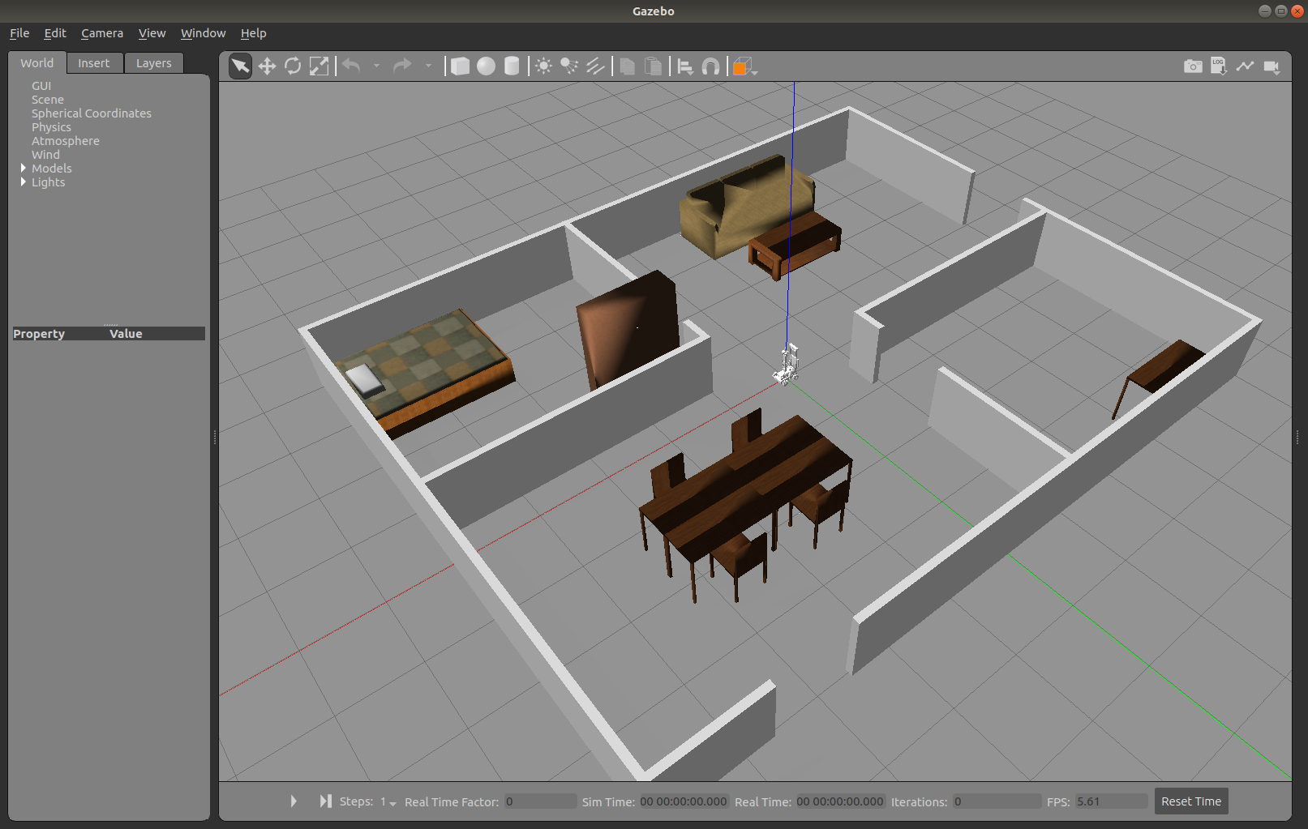
Task: Select the Translate mode tool
Action: (267, 66)
